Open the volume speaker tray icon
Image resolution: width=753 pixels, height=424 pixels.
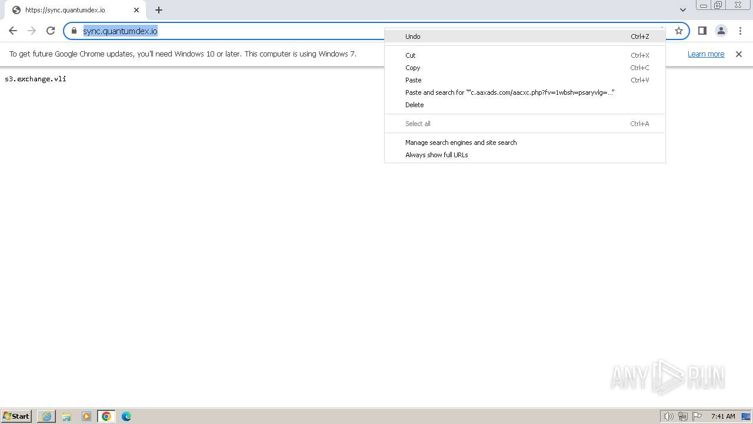668,416
